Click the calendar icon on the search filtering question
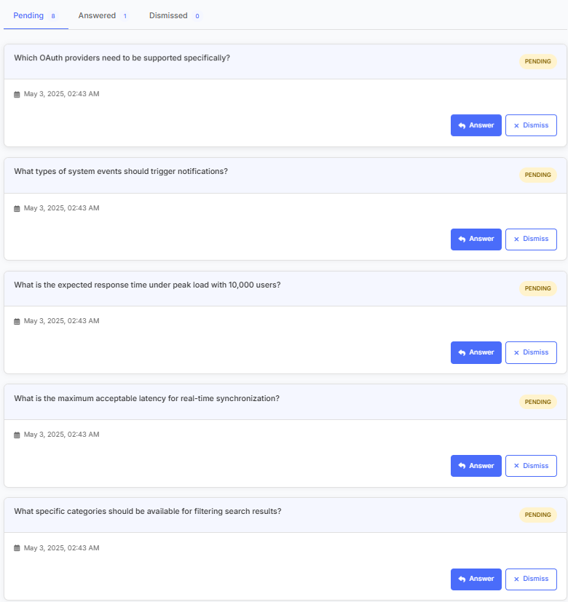The image size is (568, 602). coord(17,548)
